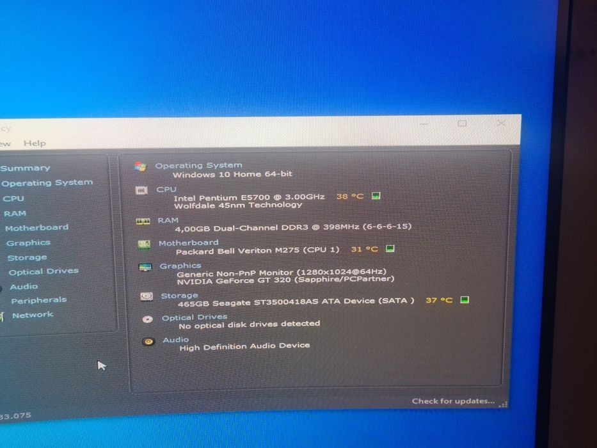Click Intel Pentium E5700 @ 3.00GHz text
This screenshot has height=448, width=597.
249,197
